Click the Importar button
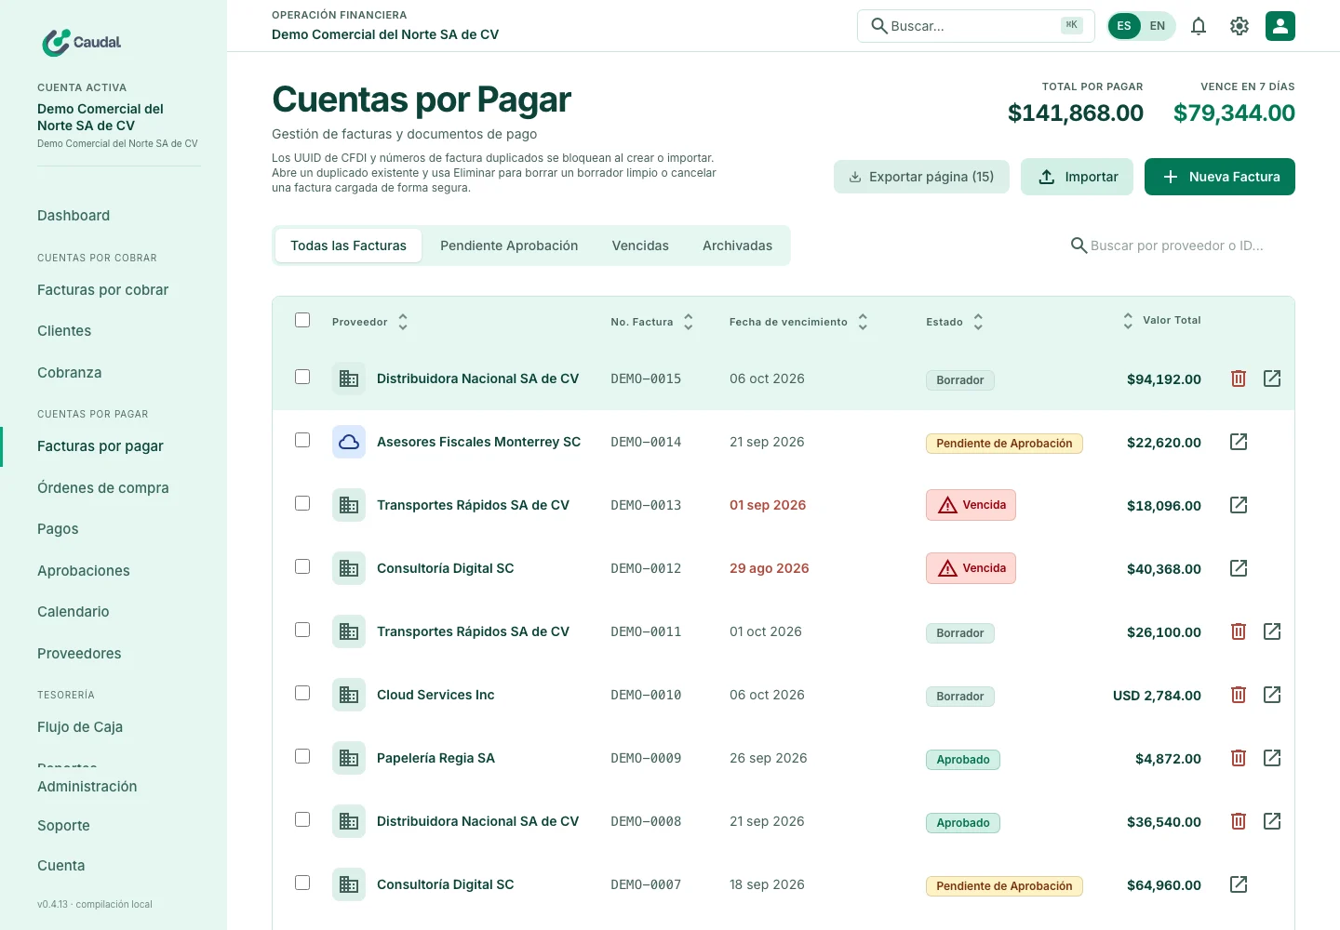This screenshot has width=1340, height=930. tap(1077, 177)
